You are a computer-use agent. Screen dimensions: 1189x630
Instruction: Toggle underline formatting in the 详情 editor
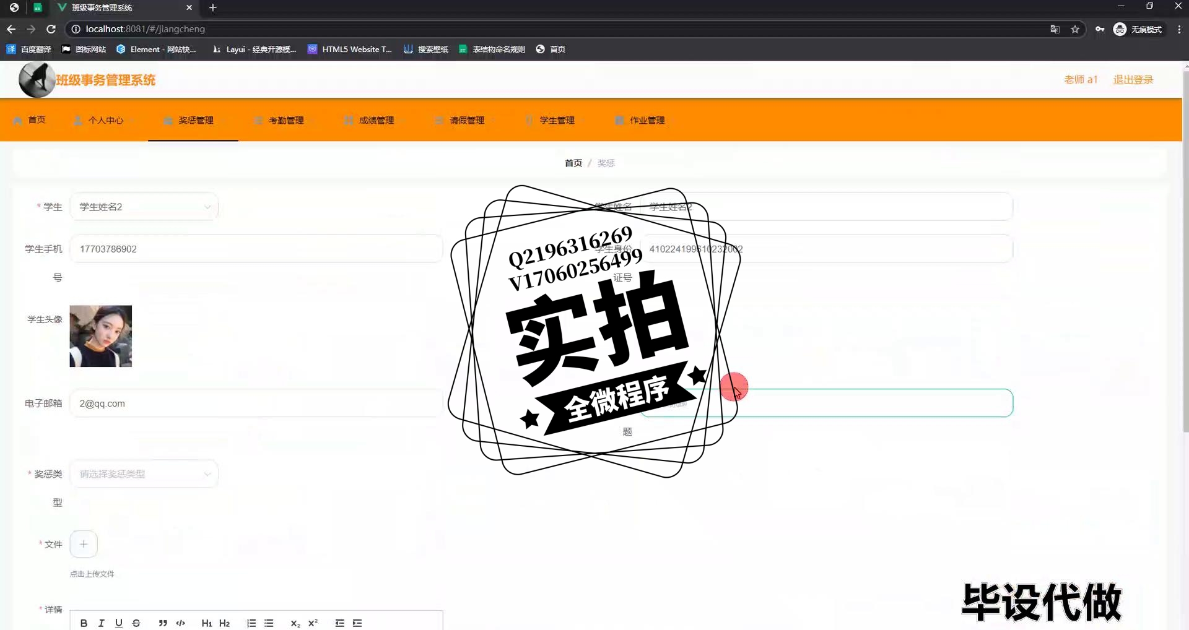tap(119, 623)
